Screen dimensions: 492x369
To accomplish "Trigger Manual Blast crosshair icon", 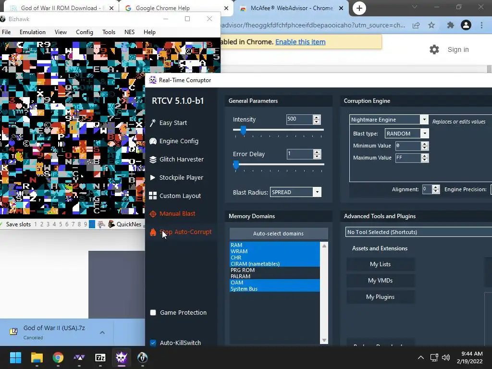I will coord(153,214).
